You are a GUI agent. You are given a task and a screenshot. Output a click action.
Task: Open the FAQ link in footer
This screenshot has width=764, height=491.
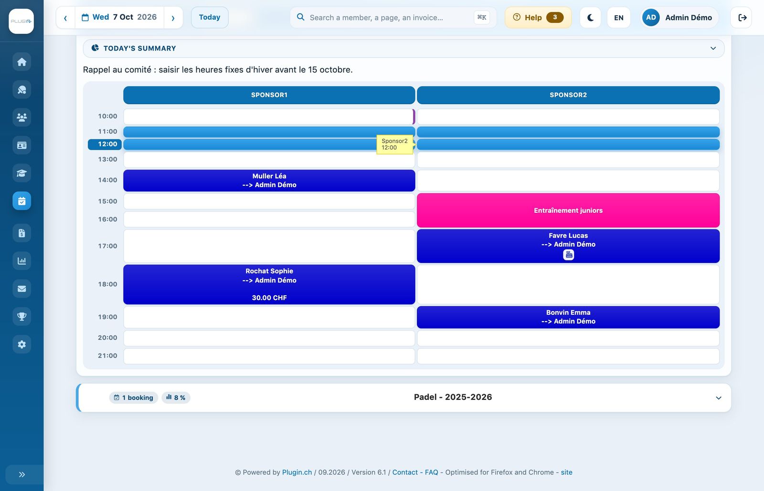coord(431,472)
